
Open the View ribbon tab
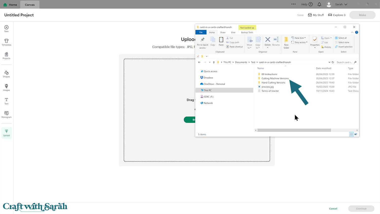point(233,32)
